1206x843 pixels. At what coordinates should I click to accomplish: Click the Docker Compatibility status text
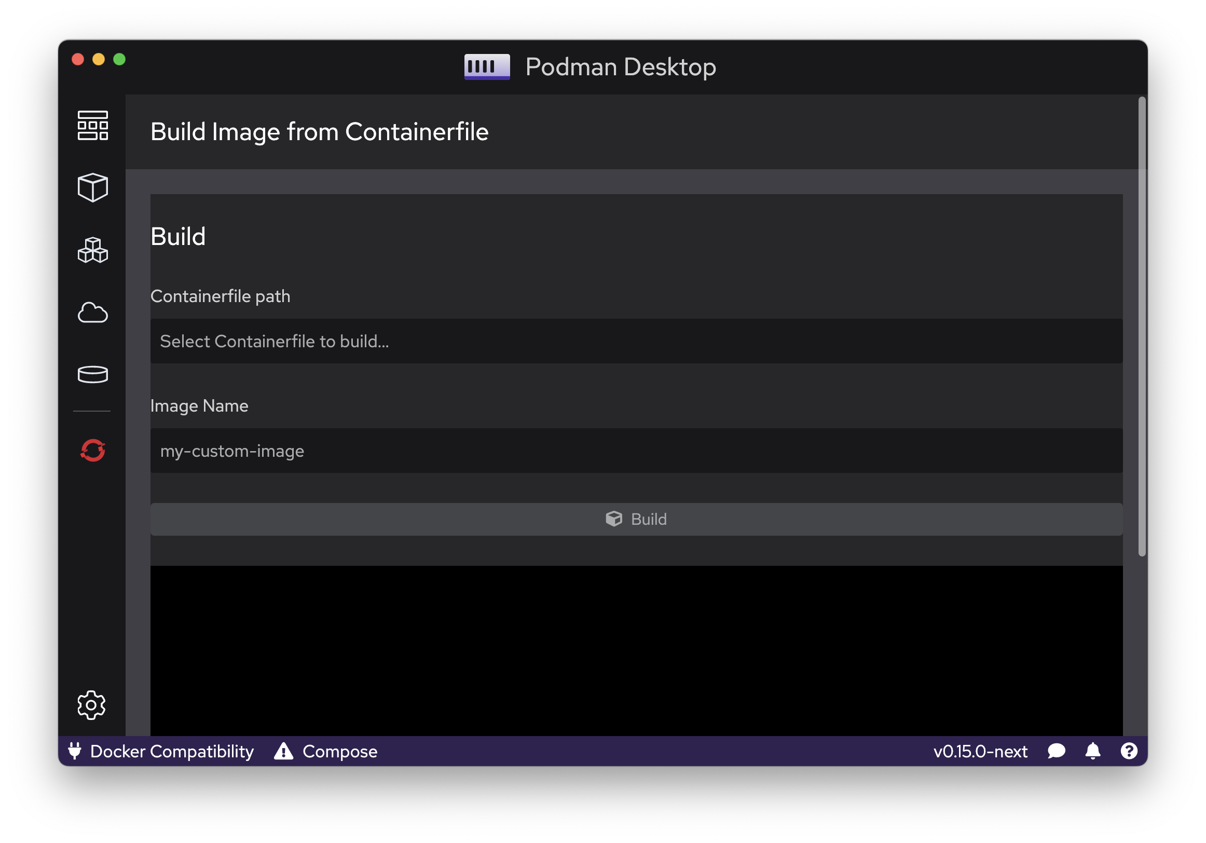point(172,751)
